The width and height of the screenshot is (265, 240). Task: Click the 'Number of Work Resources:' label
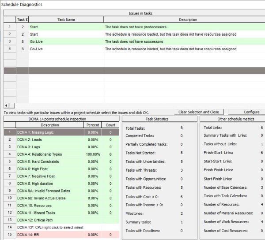pos(226,222)
